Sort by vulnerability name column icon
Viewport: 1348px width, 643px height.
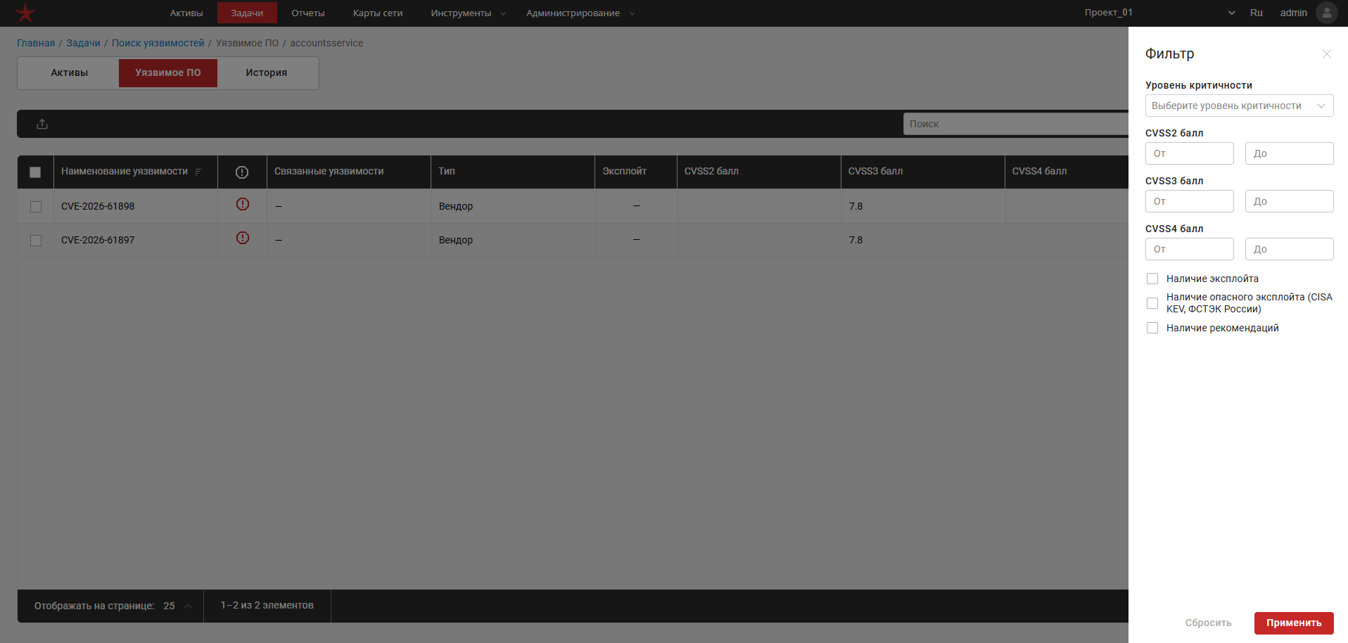tap(198, 172)
